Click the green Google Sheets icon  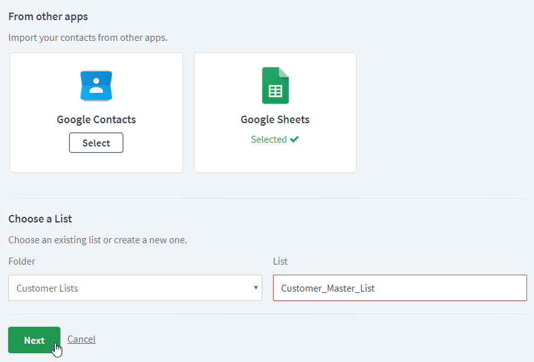pos(275,85)
